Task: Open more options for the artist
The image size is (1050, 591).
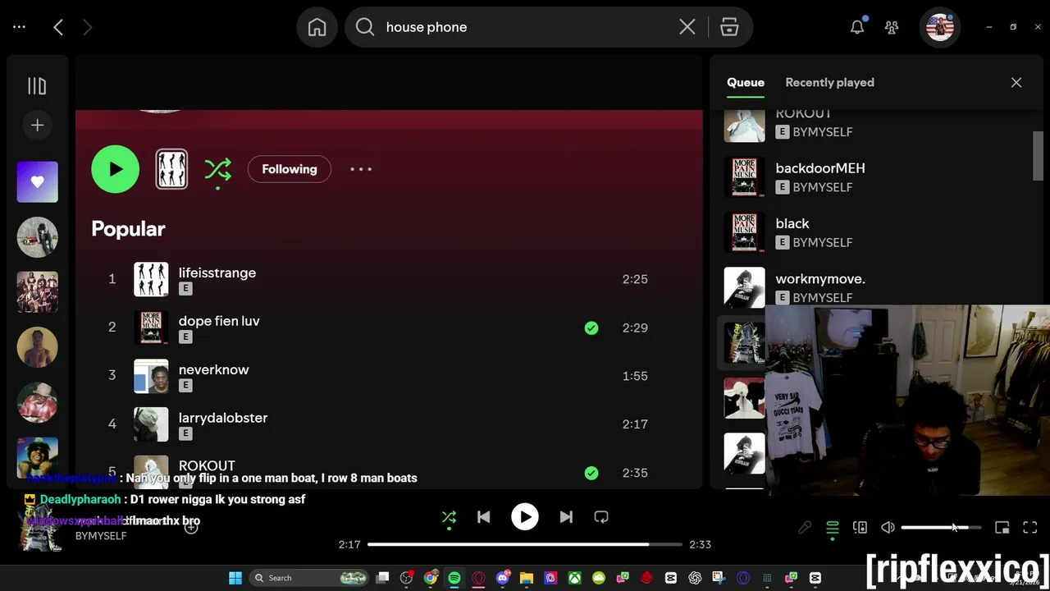Action: pyautogui.click(x=361, y=169)
